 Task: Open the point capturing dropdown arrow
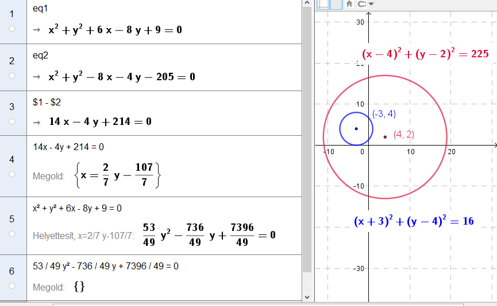point(371,3)
